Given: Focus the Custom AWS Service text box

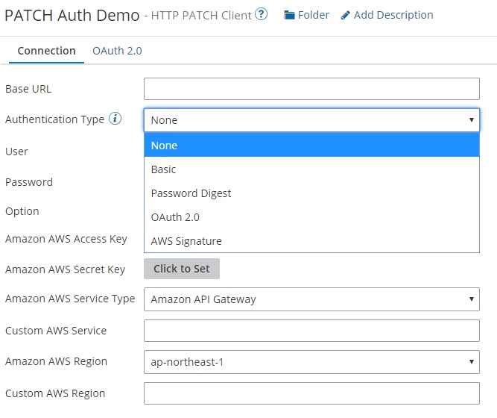Looking at the screenshot, I should click(x=311, y=331).
